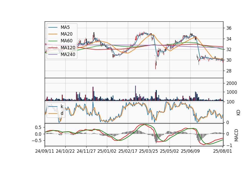Click the price axis value 30

click(229, 60)
